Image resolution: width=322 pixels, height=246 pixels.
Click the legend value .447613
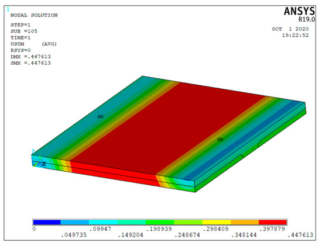300,235
